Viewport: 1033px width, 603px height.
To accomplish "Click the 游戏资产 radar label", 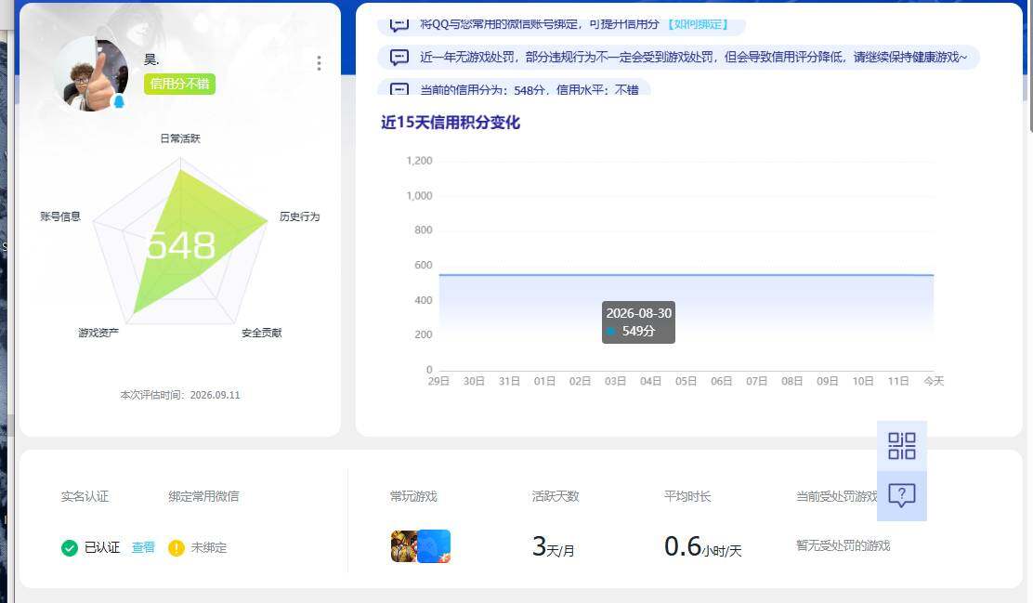I will (x=98, y=333).
